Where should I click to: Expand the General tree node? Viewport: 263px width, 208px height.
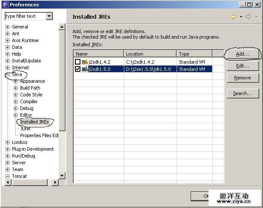(x=7, y=27)
